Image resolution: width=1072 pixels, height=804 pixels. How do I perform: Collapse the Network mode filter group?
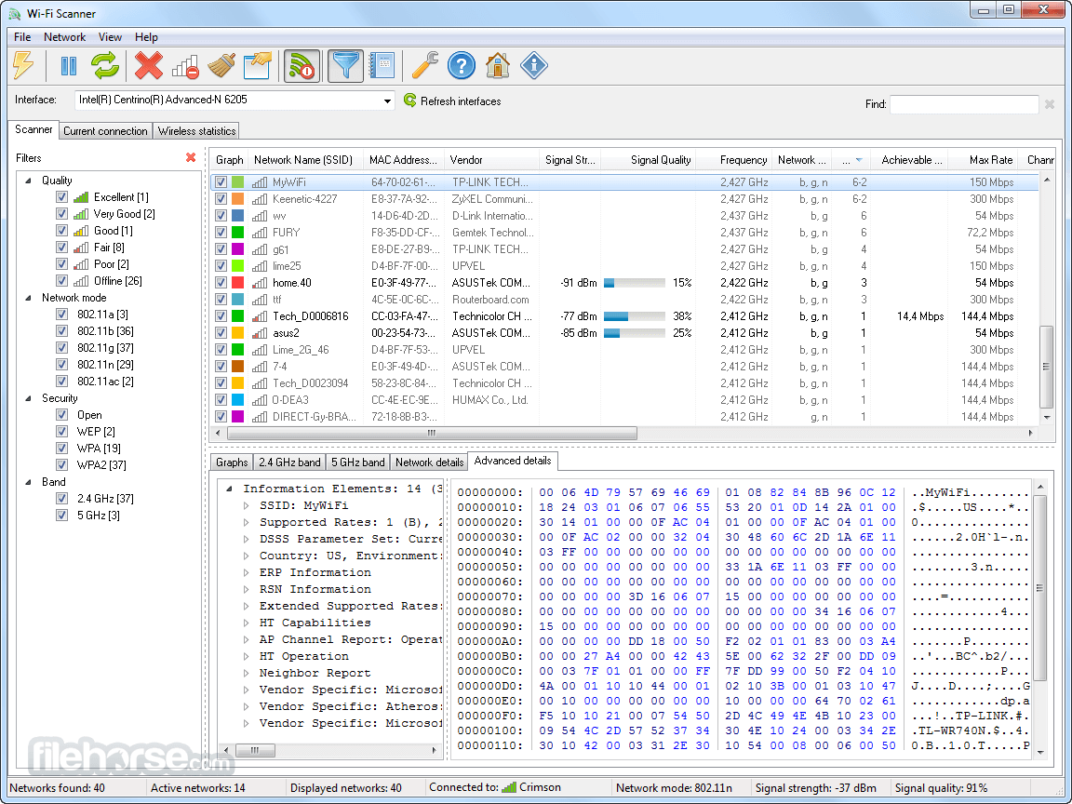28,298
